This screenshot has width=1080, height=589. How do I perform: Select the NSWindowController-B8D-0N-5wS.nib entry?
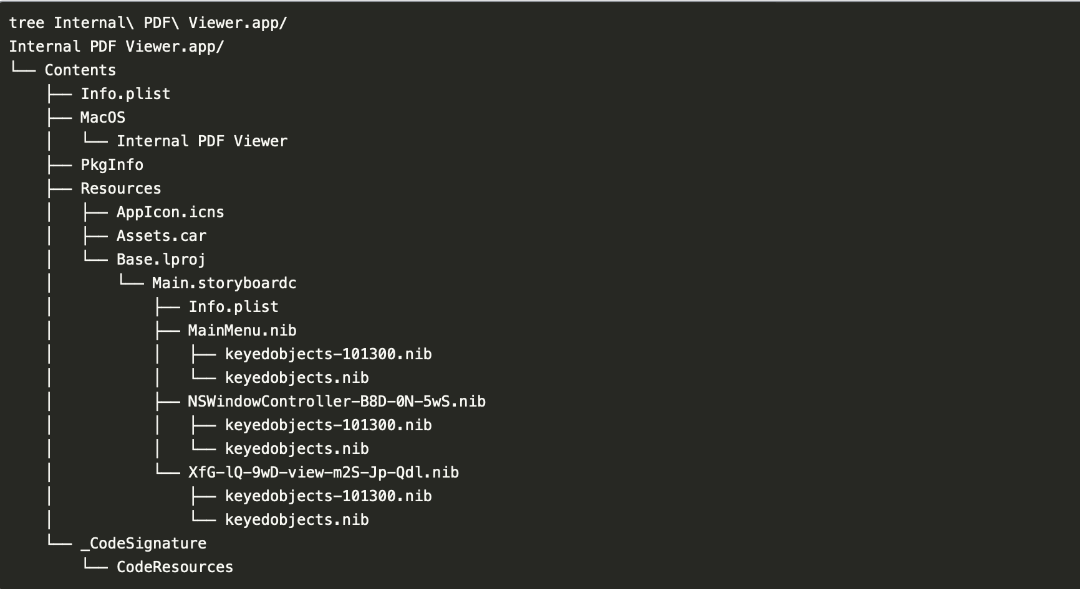336,402
